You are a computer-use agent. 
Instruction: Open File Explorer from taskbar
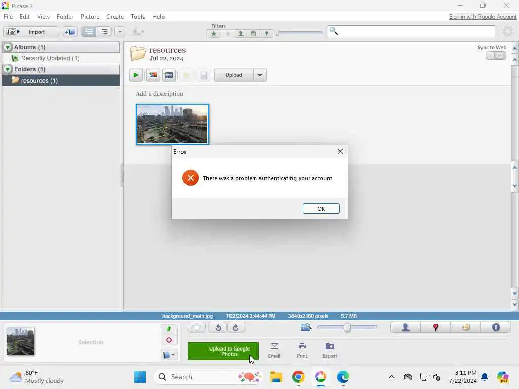point(276,377)
